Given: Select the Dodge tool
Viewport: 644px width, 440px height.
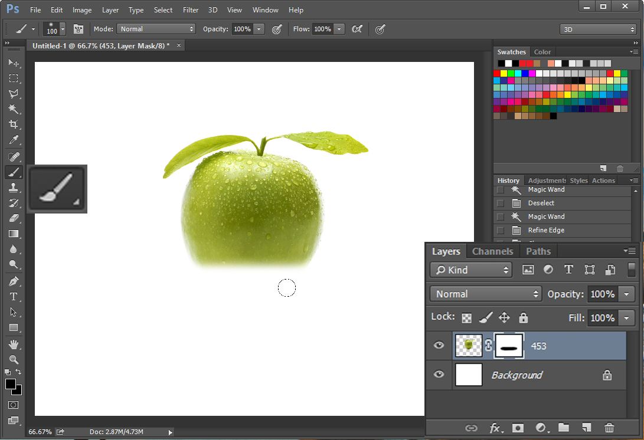Looking at the screenshot, I should 14,264.
